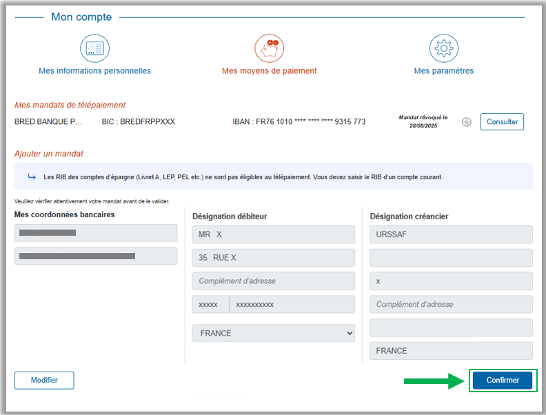546x415 pixels.
Task: Click the empty creditor field above FRANCE
Action: [451, 327]
